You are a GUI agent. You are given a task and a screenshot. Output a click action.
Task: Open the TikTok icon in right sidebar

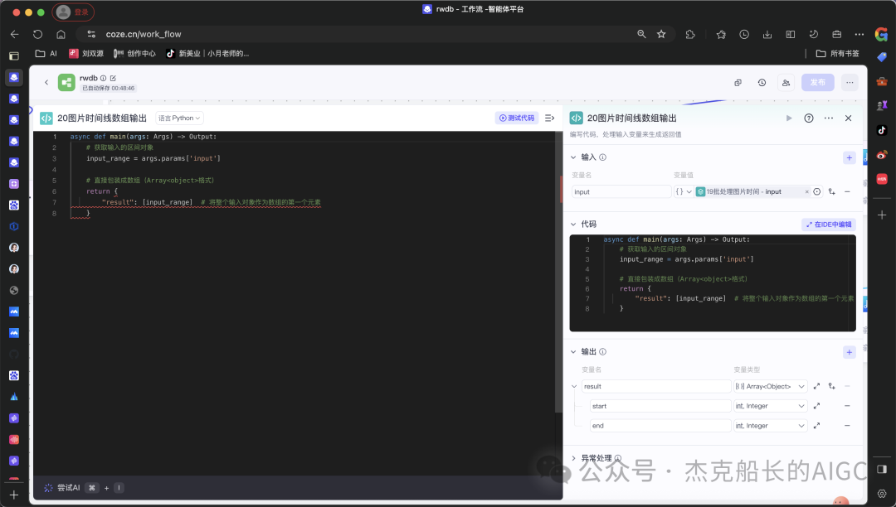click(882, 130)
